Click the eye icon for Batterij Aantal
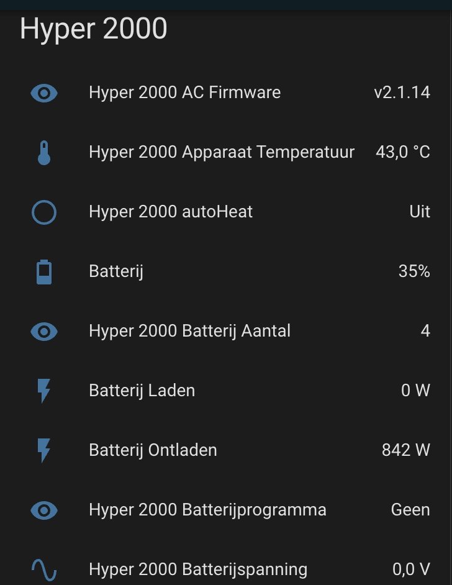This screenshot has height=585, width=452. [44, 332]
